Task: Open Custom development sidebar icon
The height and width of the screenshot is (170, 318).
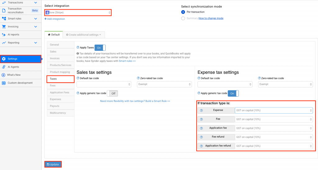Action: pyautogui.click(x=4, y=83)
